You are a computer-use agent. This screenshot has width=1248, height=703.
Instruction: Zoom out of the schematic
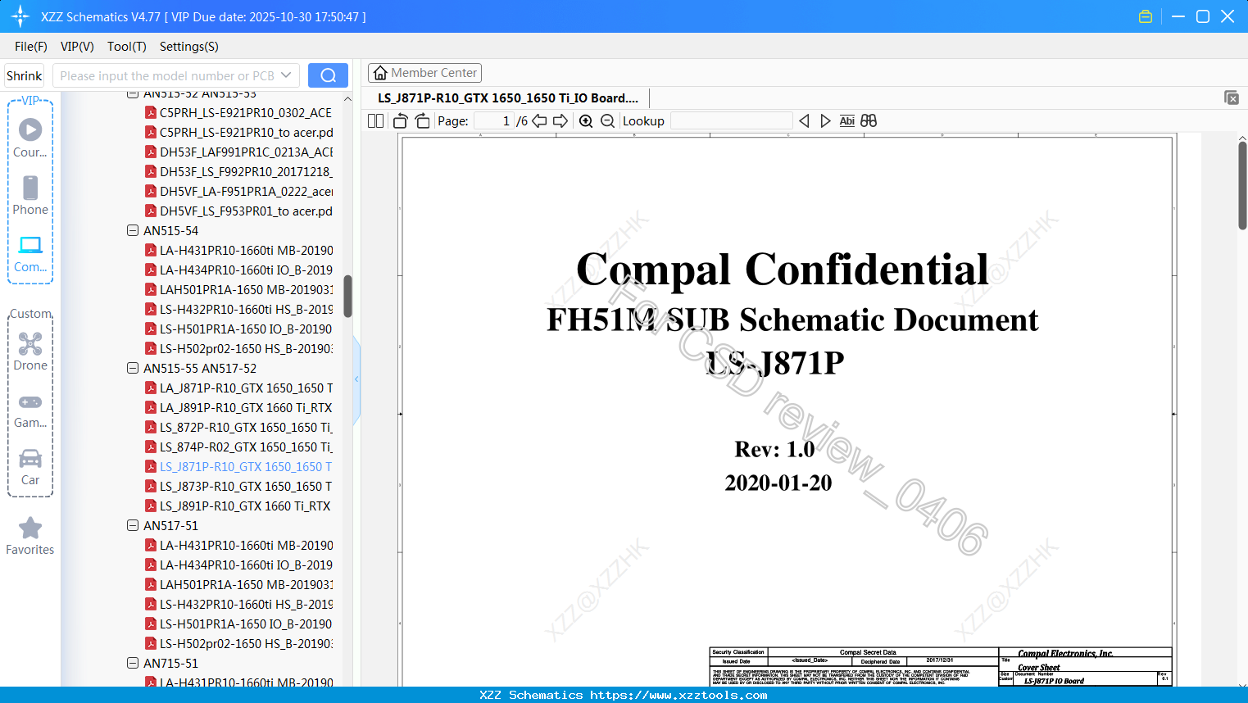point(607,121)
